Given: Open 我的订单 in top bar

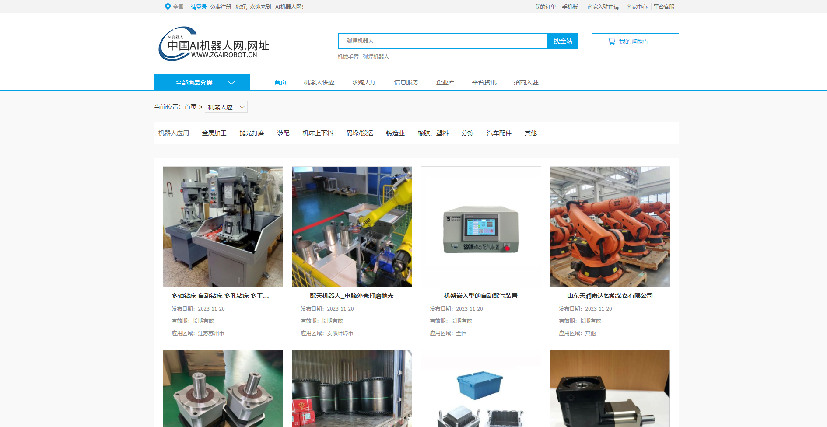Looking at the screenshot, I should click(x=545, y=7).
